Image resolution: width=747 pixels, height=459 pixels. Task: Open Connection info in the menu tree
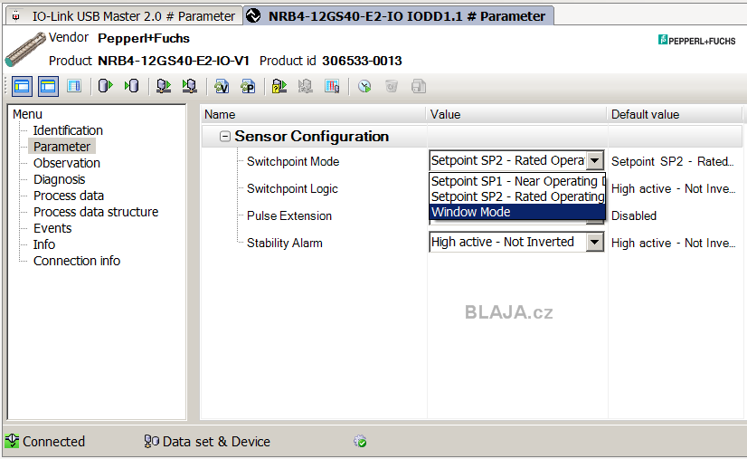[77, 261]
